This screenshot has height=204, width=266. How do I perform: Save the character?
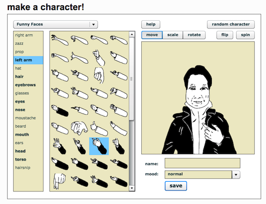pos(176,186)
